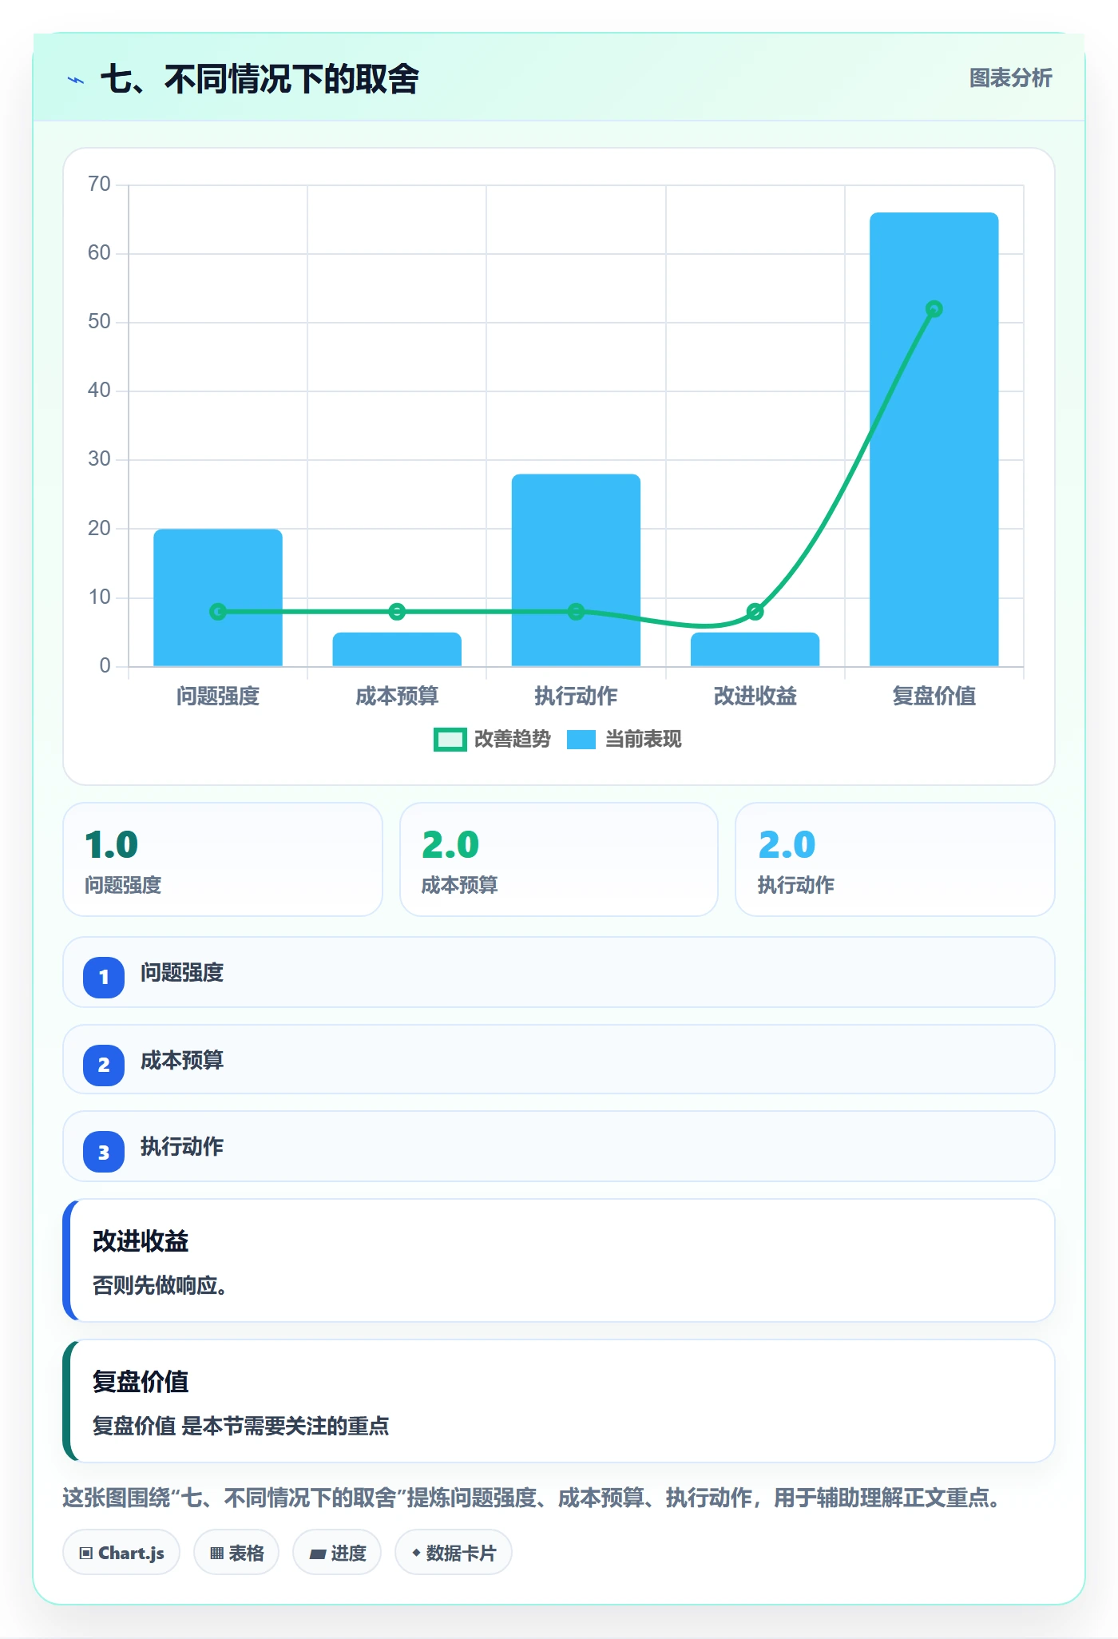This screenshot has width=1118, height=1639.
Task: Click the 问题强度 x-axis label
Action: 218,696
